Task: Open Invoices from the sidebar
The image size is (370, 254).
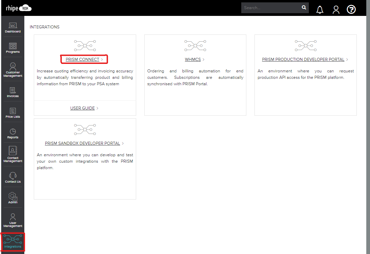Action: click(x=13, y=92)
